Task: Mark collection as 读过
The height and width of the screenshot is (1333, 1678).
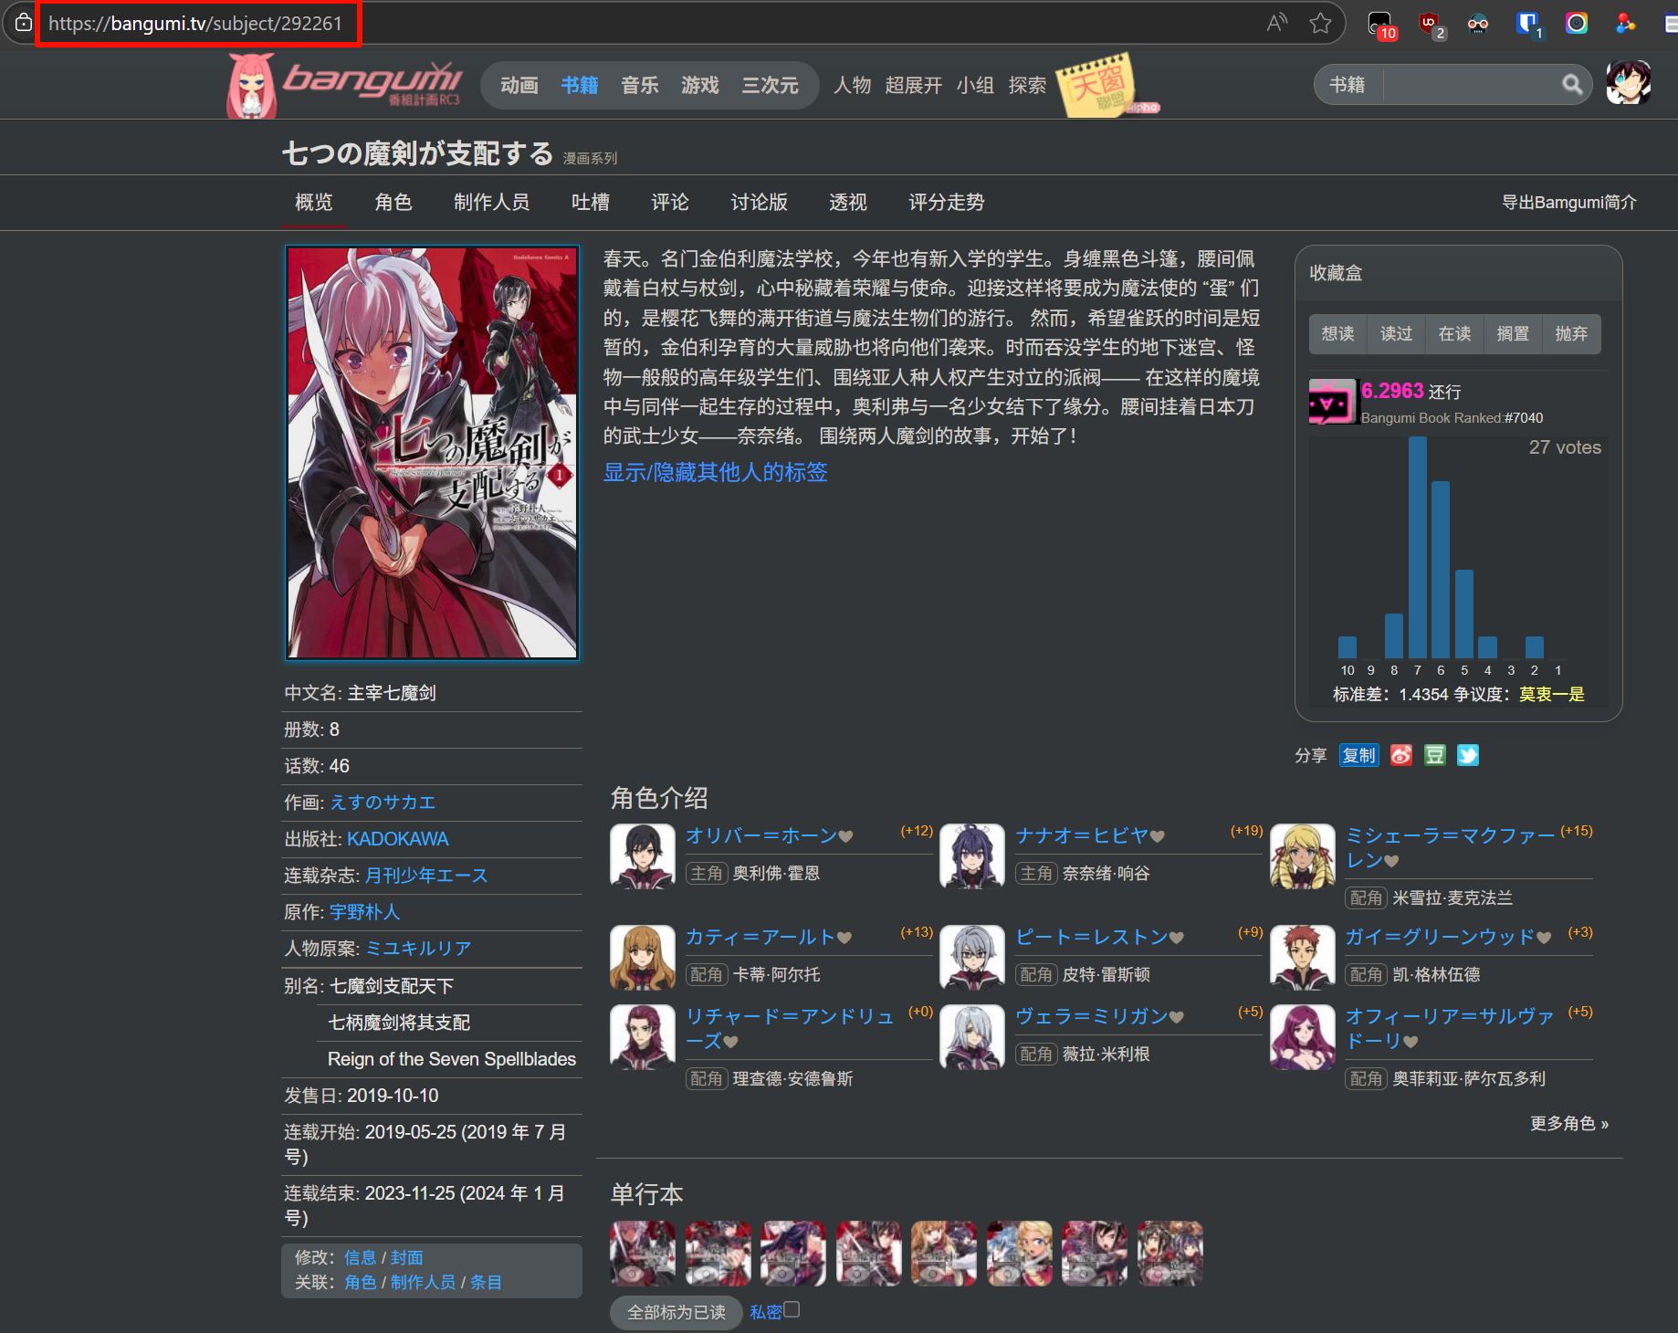Action: pos(1397,333)
